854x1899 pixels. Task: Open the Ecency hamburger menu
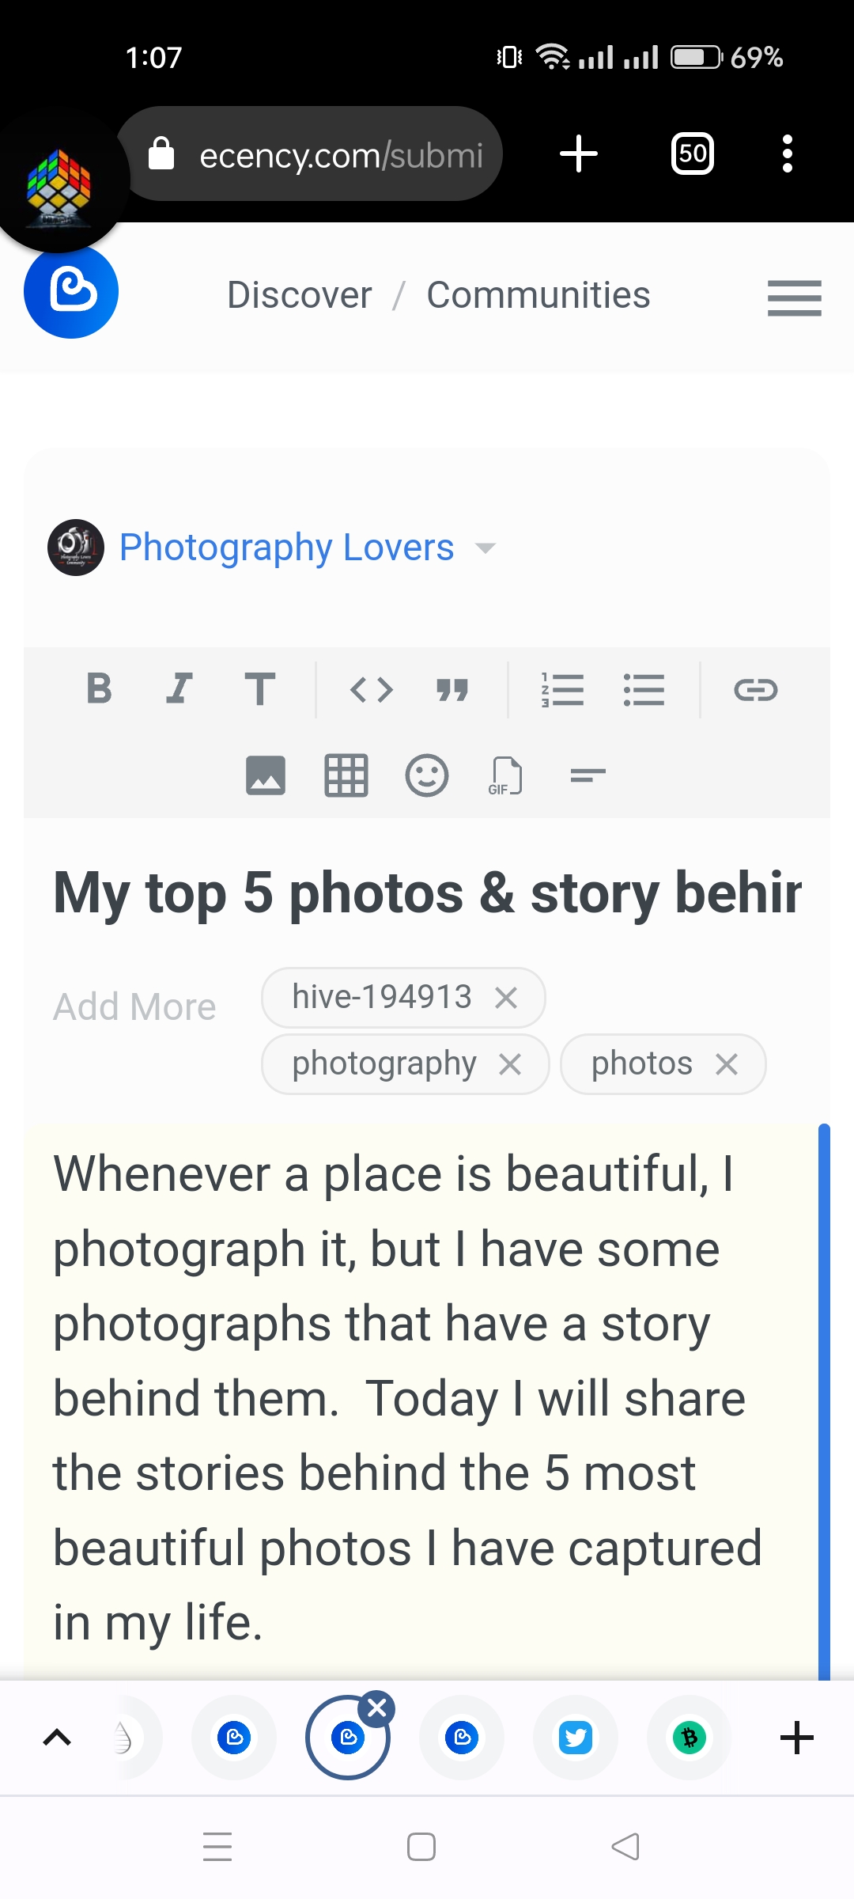point(795,298)
